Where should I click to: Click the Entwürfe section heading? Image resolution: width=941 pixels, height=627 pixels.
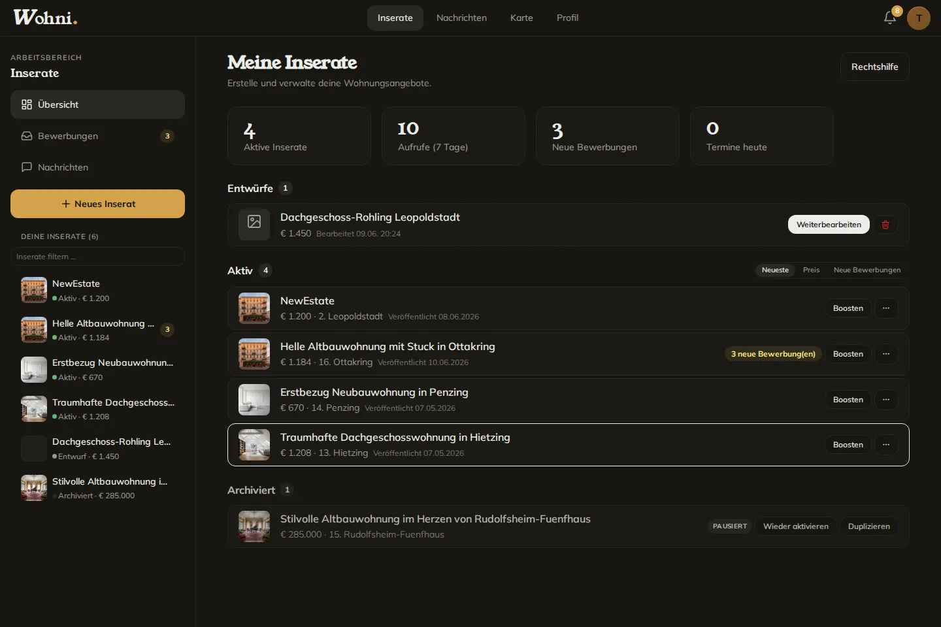(250, 188)
